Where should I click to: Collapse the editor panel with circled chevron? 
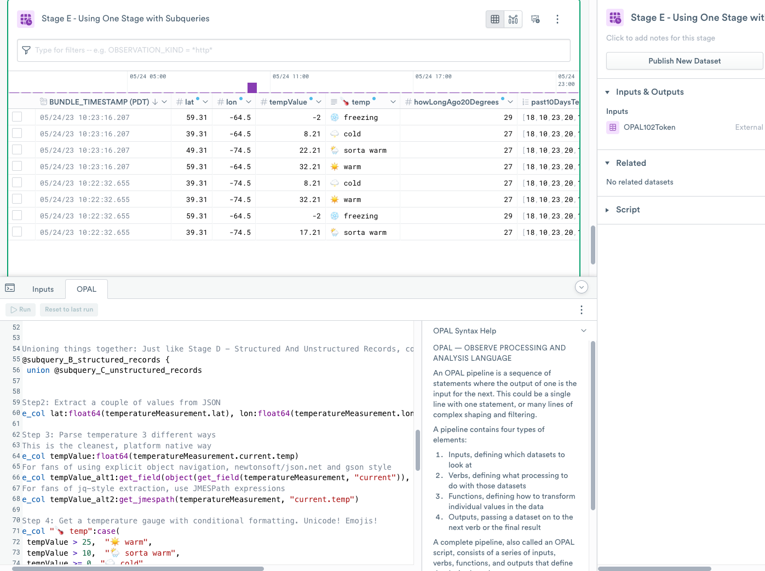pos(582,287)
